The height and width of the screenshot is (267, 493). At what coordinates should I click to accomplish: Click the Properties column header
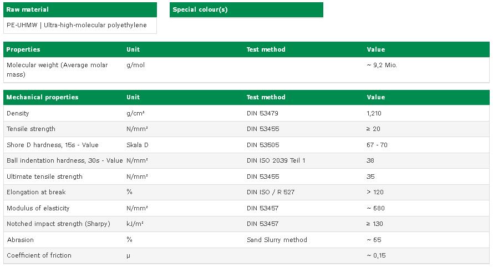point(23,49)
